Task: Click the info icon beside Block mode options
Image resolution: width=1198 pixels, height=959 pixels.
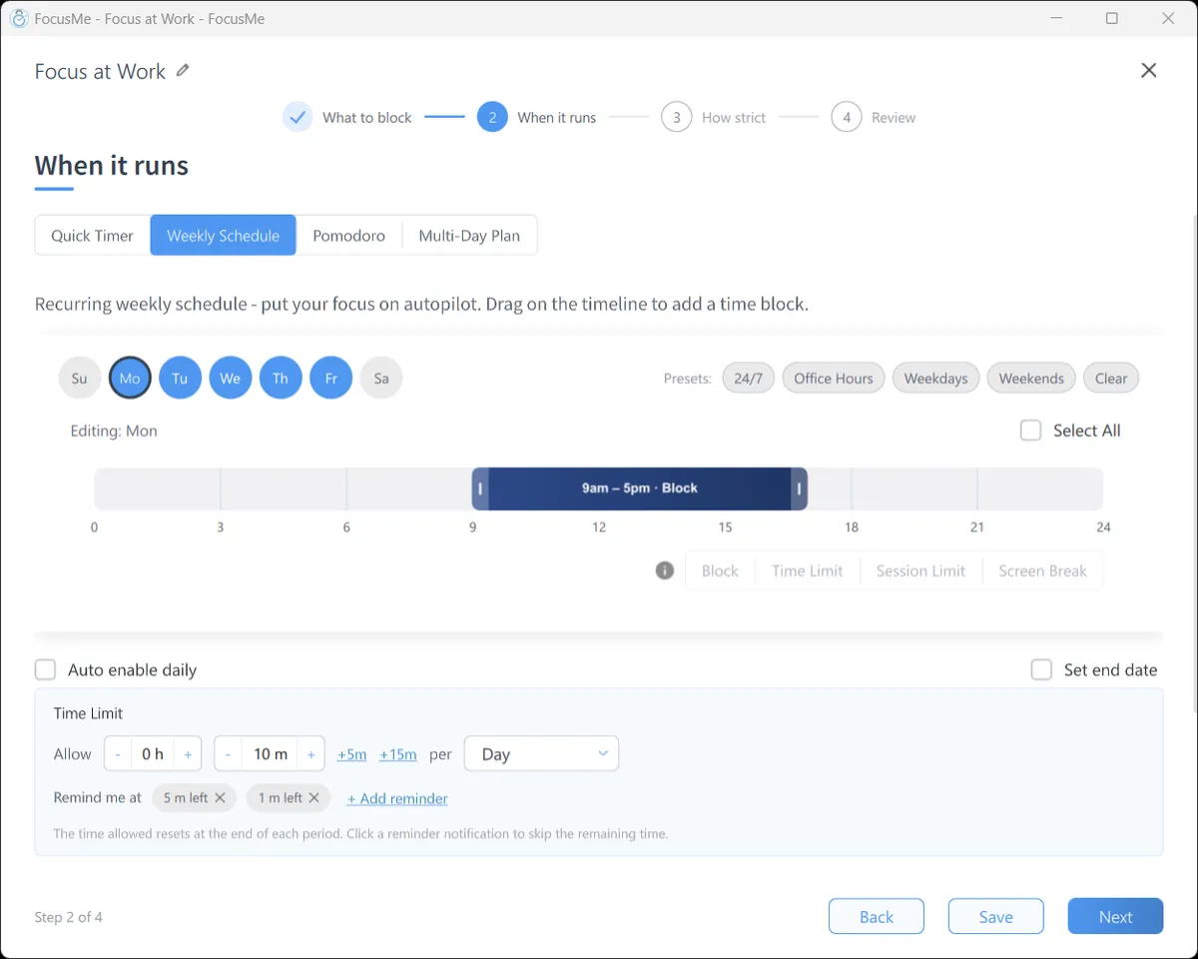Action: tap(665, 570)
